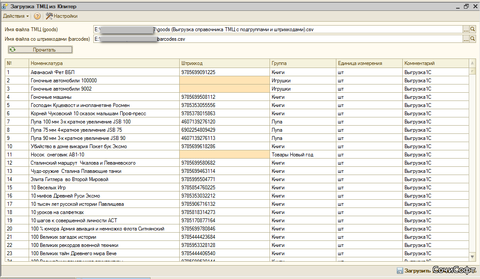The width and height of the screenshot is (480, 279).
Task: Click the window icon in title bar
Action: 5,6
